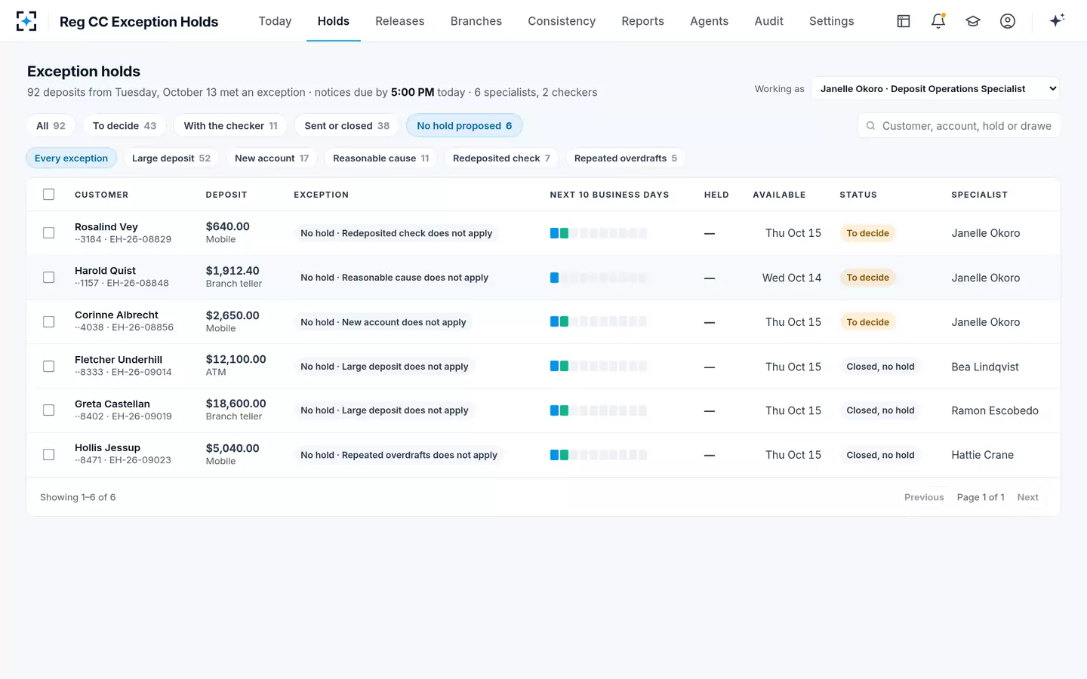Image resolution: width=1087 pixels, height=679 pixels.
Task: Show holds With the checker
Action: pos(230,126)
